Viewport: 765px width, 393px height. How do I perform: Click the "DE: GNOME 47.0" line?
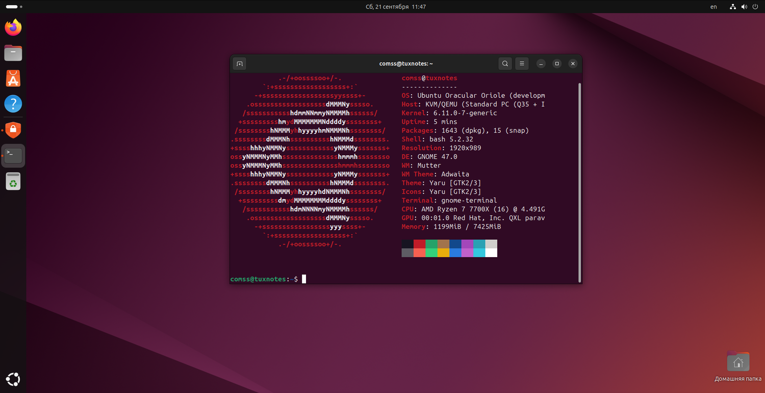429,157
